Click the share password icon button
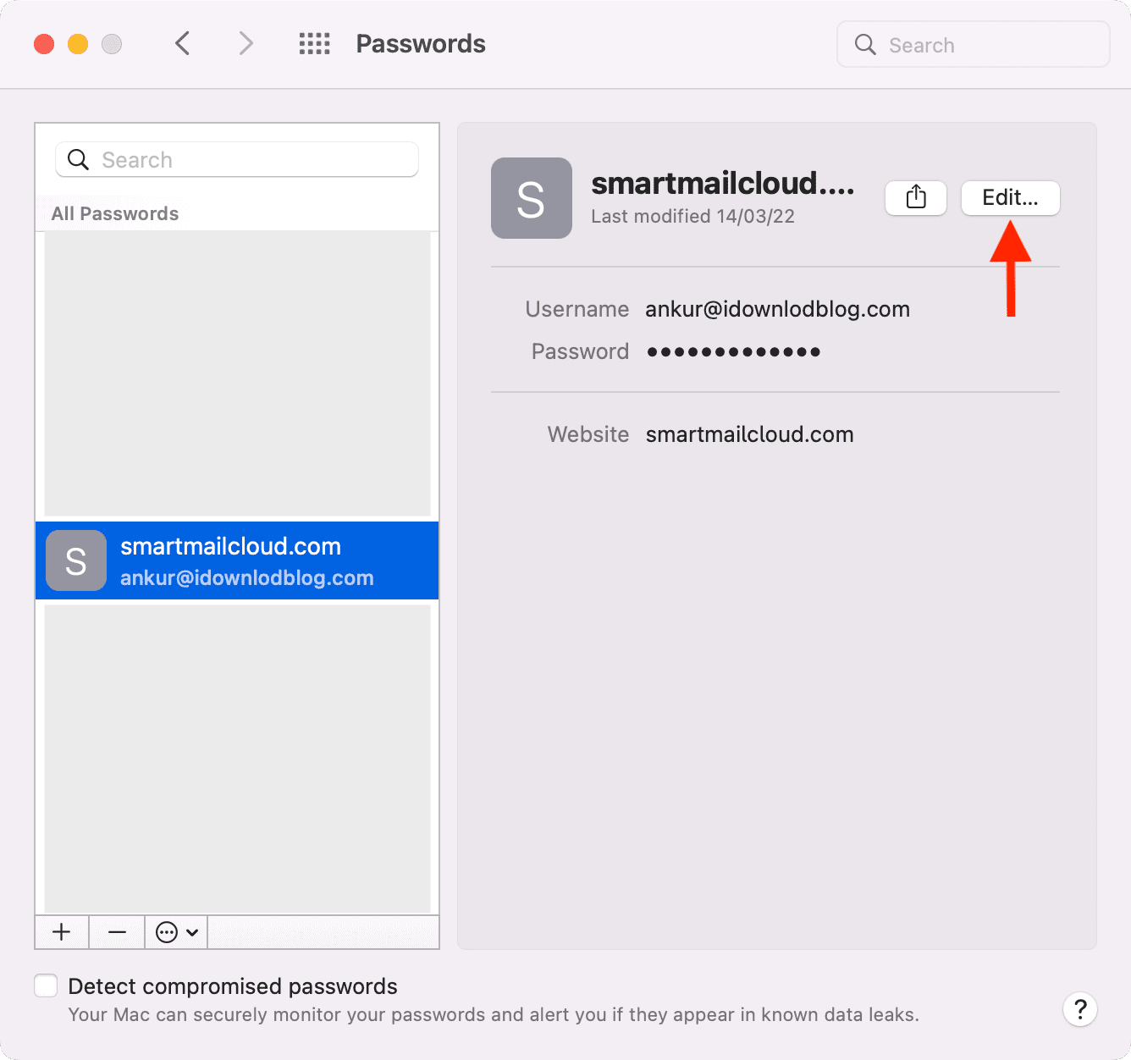1131x1060 pixels. coord(916,198)
